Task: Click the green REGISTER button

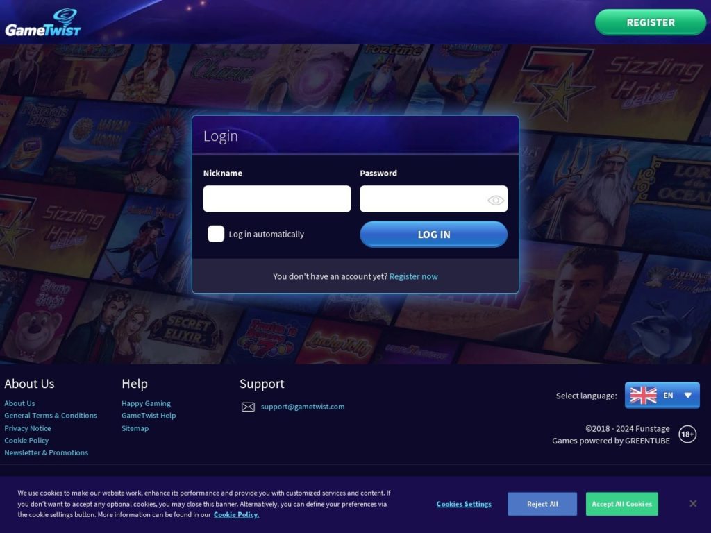Action: [650, 22]
